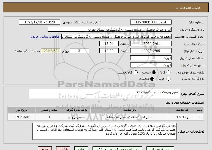Click the announcement date field 1397/12/01 - 13:28
This screenshot has height=150, width=212.
click(x=40, y=22)
